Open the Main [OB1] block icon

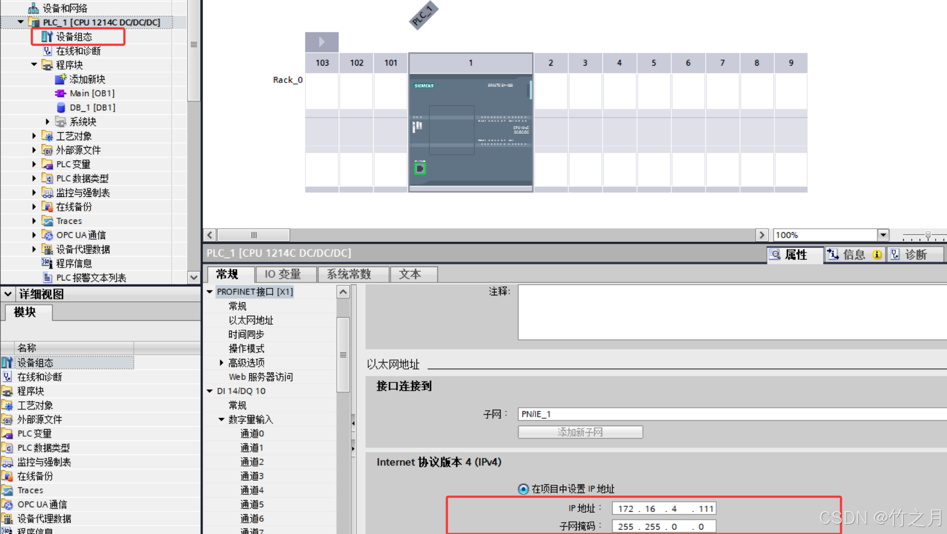(x=61, y=93)
